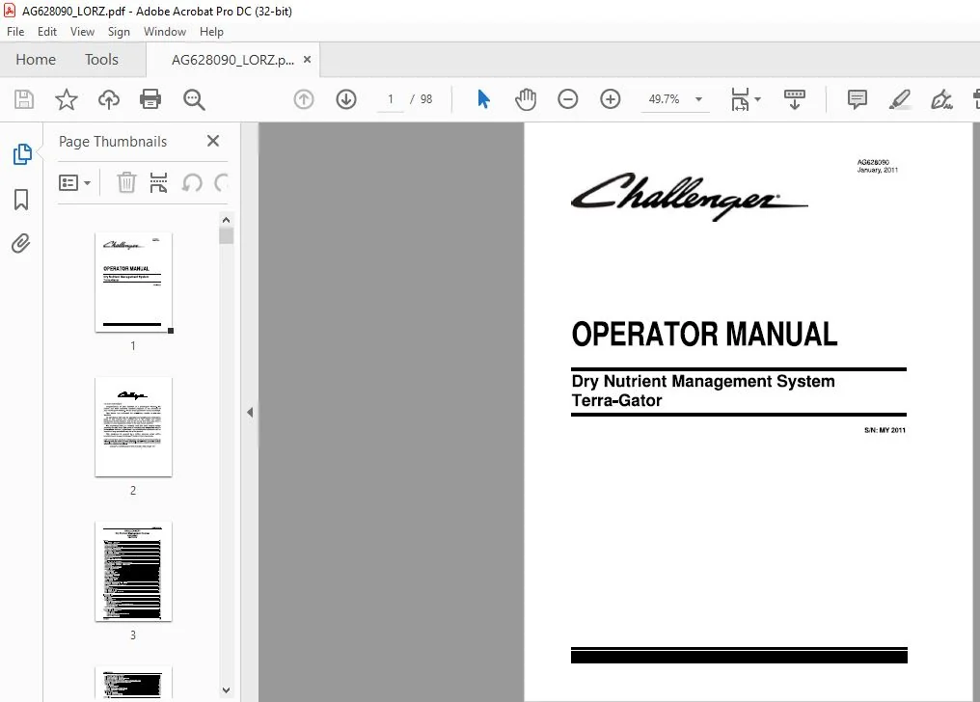Open the View menu
This screenshot has height=702, width=980.
82,32
